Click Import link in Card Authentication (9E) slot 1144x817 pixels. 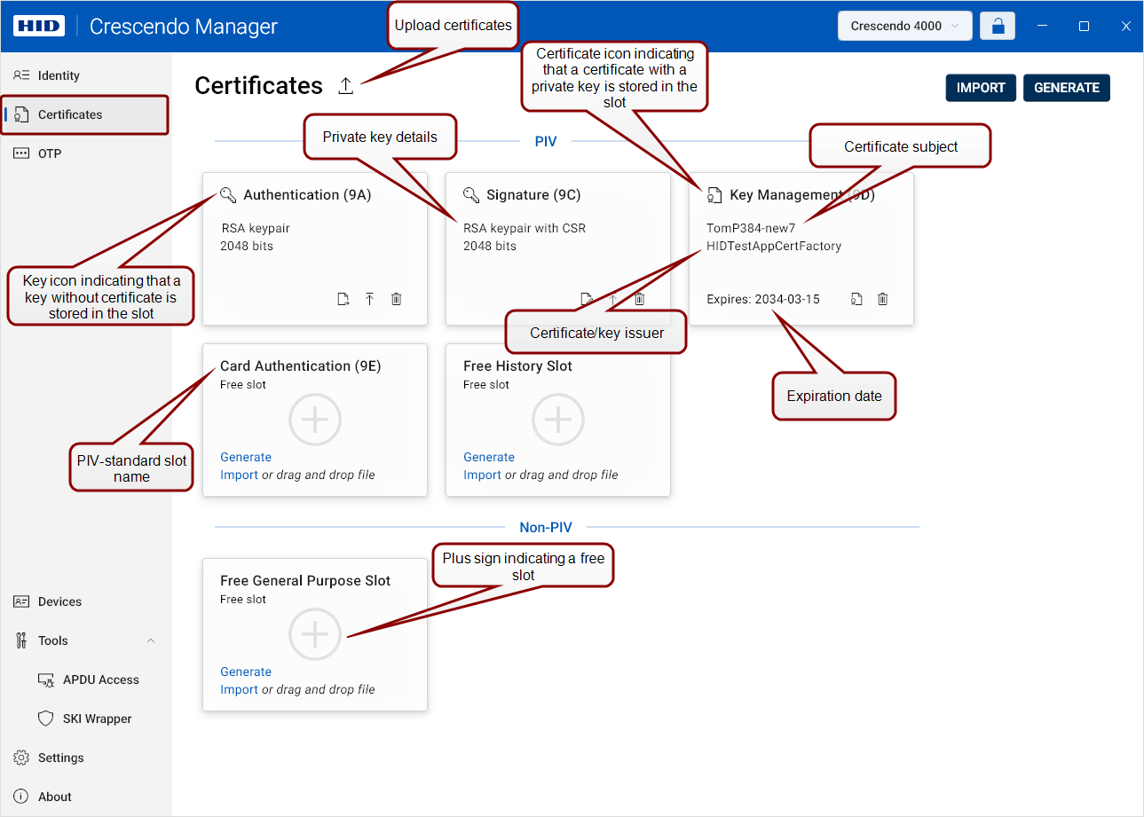[x=239, y=475]
